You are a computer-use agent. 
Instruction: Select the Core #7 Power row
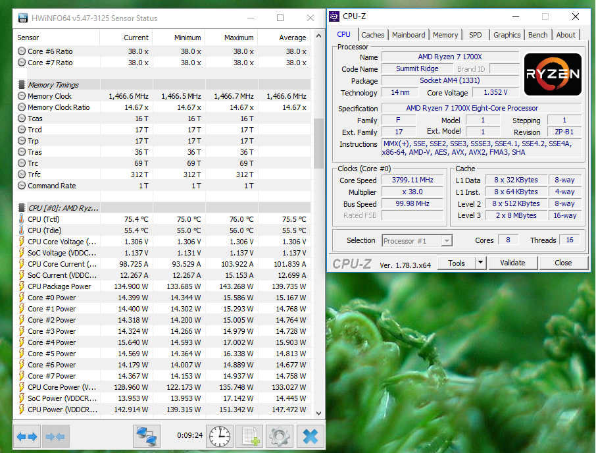pyautogui.click(x=162, y=376)
